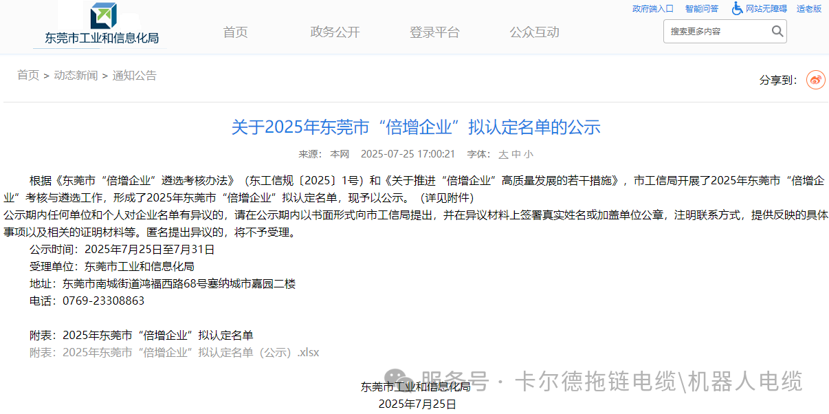Open the 智能问答 link

(701, 9)
